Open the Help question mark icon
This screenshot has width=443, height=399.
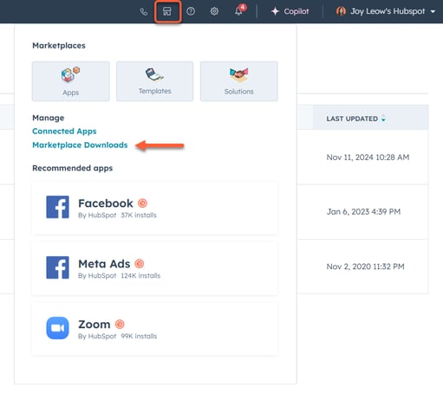point(191,11)
